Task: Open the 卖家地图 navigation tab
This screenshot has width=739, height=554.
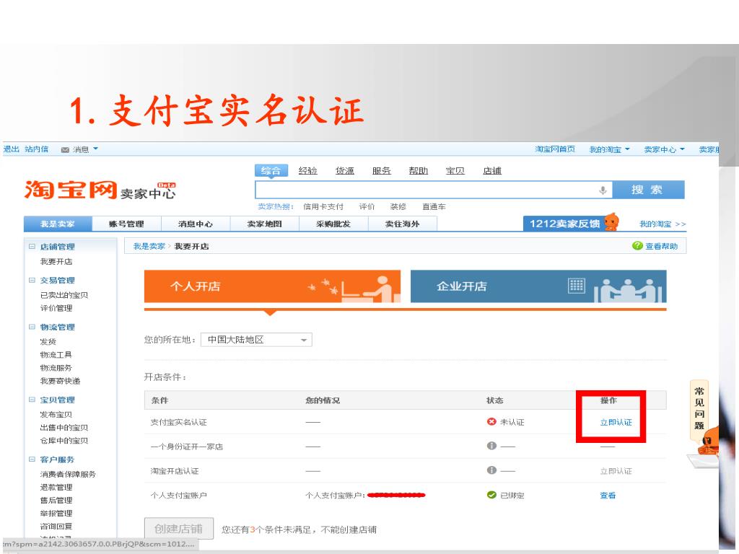Action: click(x=264, y=224)
